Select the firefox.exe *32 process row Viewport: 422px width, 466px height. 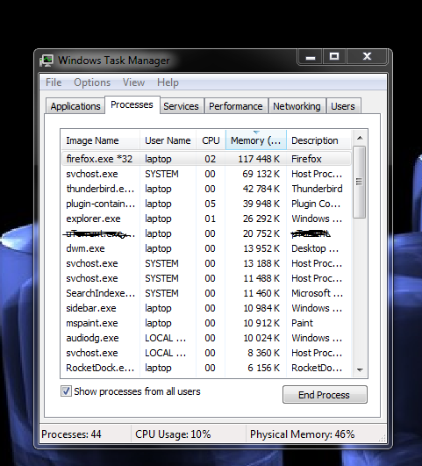coord(206,159)
